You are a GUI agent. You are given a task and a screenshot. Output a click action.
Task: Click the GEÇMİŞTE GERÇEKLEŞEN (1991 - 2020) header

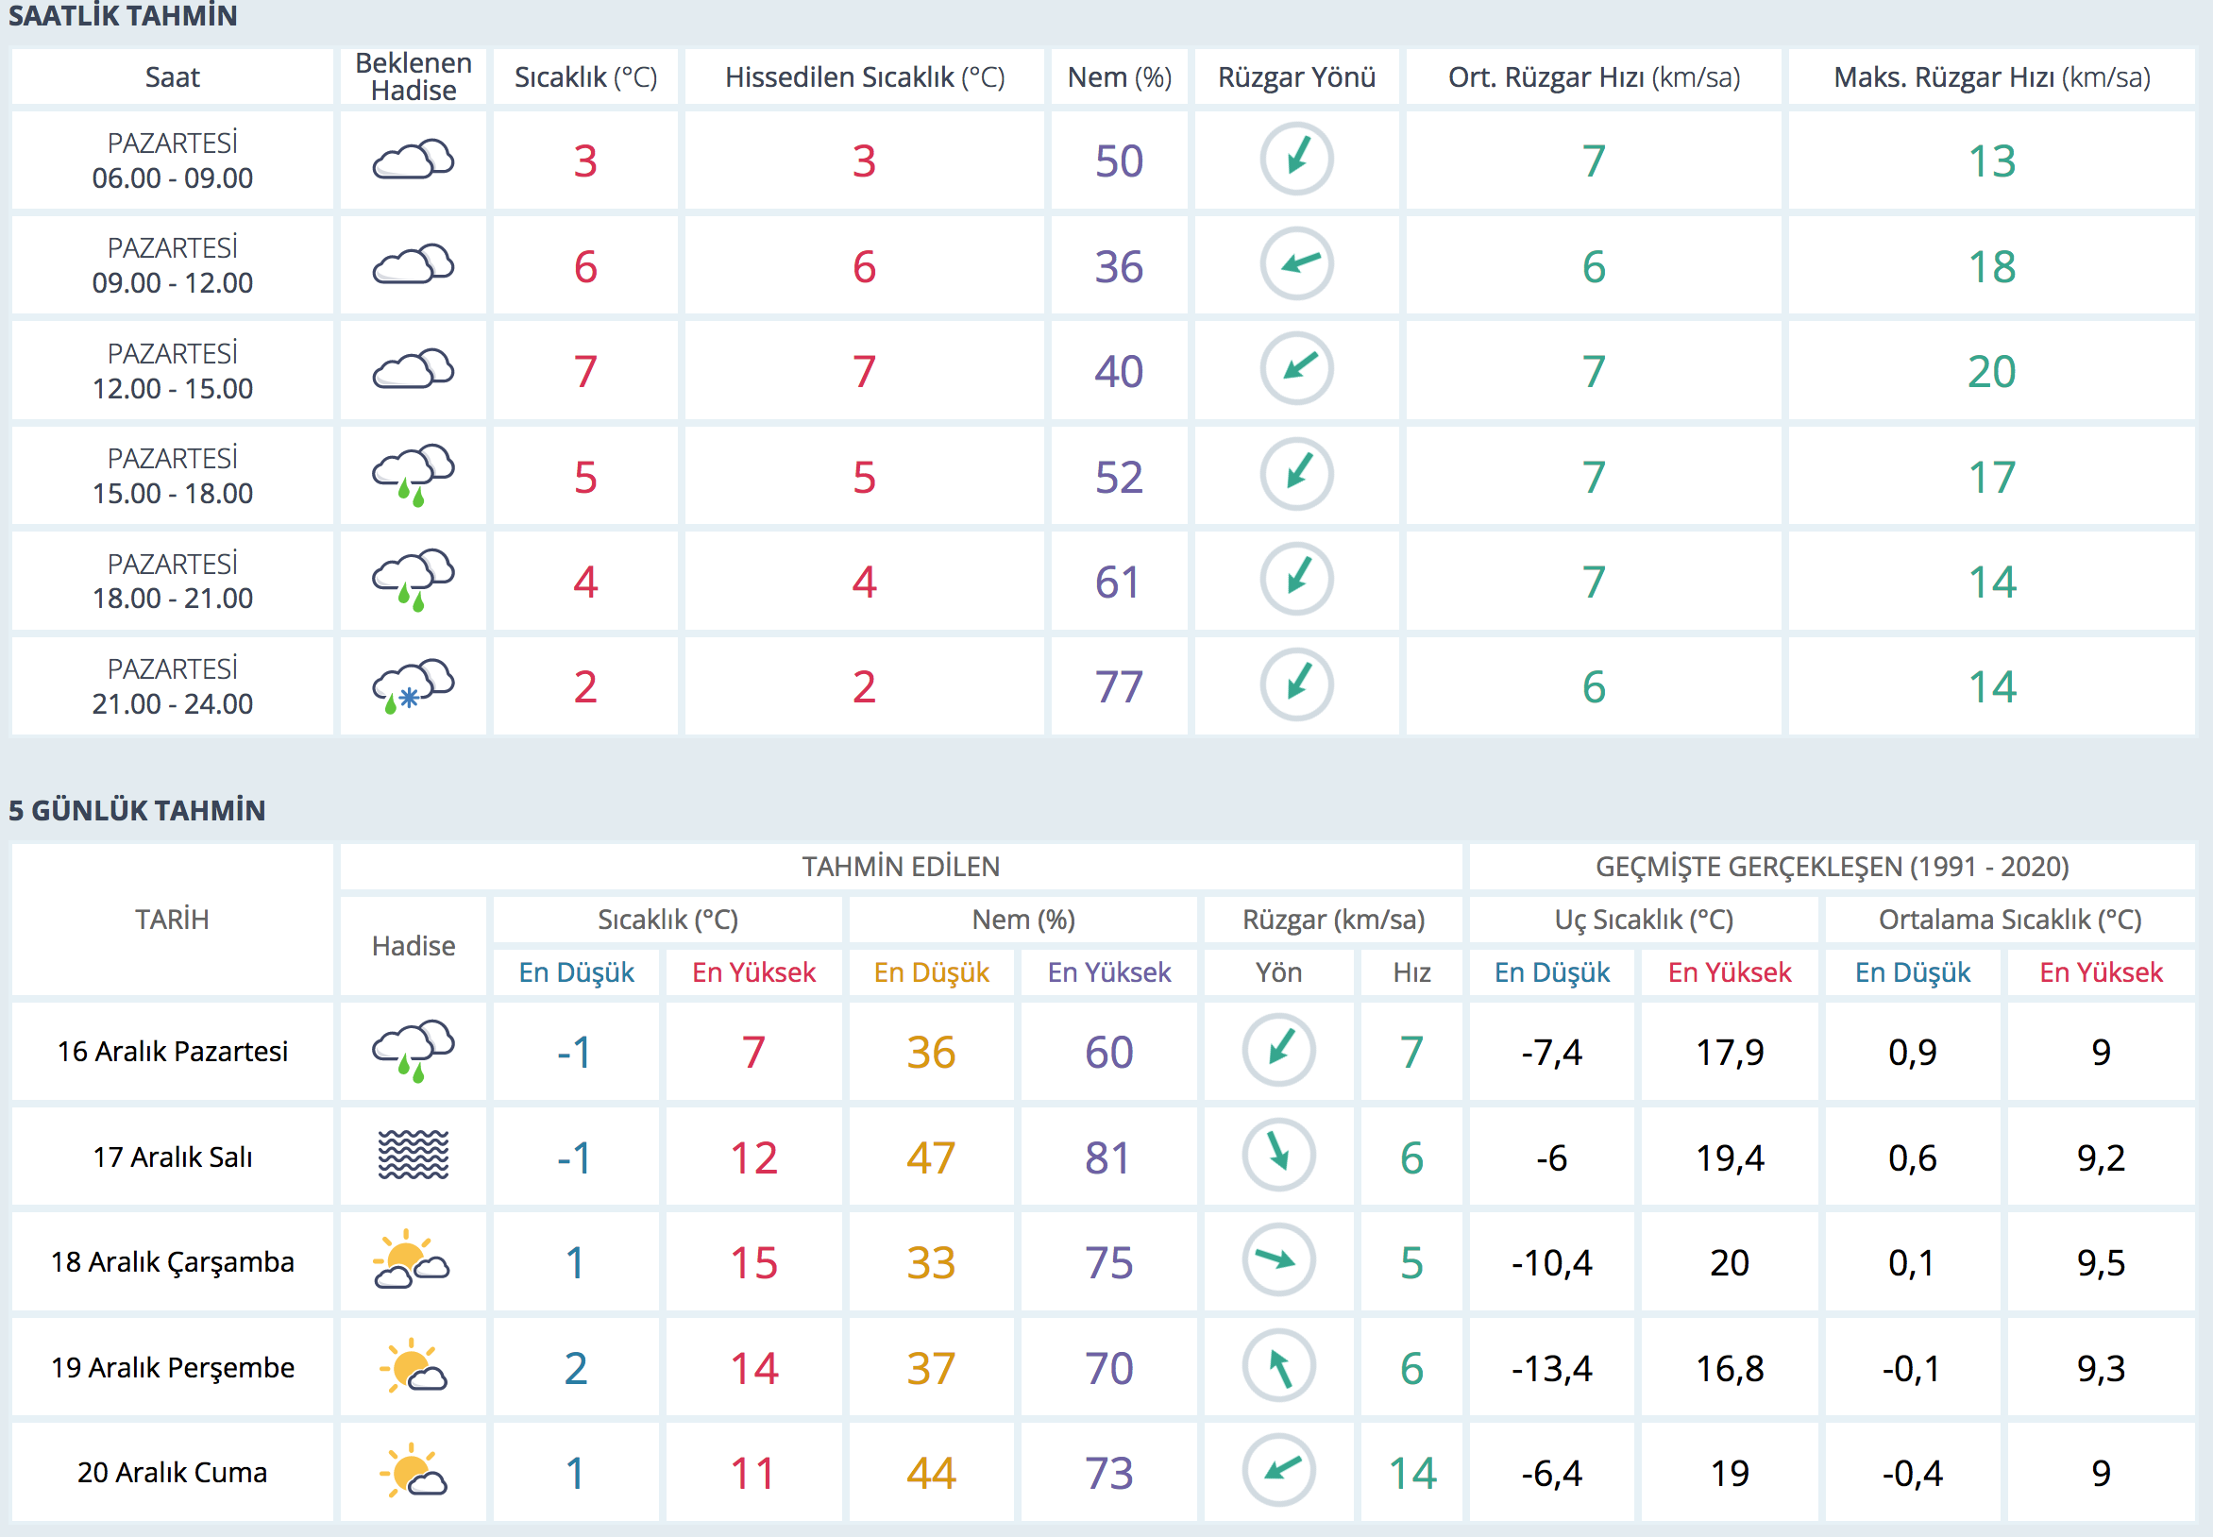pyautogui.click(x=1831, y=867)
